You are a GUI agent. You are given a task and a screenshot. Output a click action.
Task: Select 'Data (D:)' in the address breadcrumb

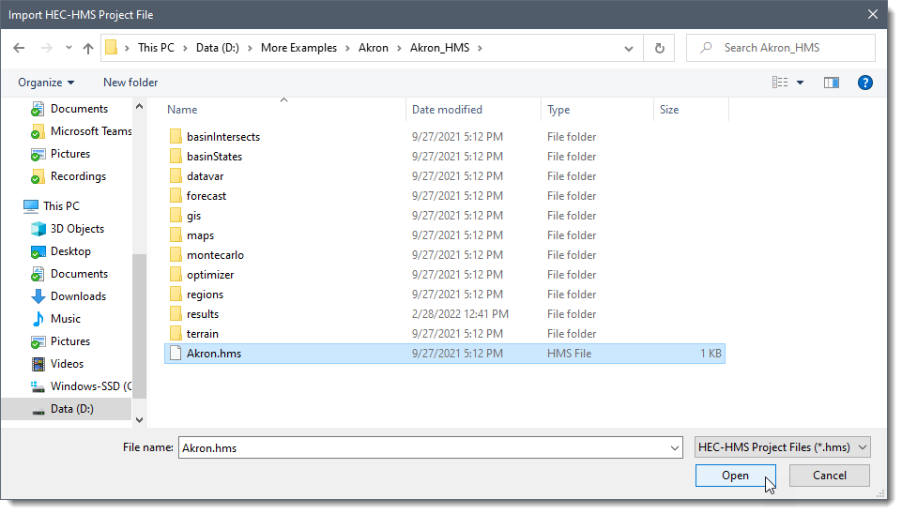click(x=218, y=48)
